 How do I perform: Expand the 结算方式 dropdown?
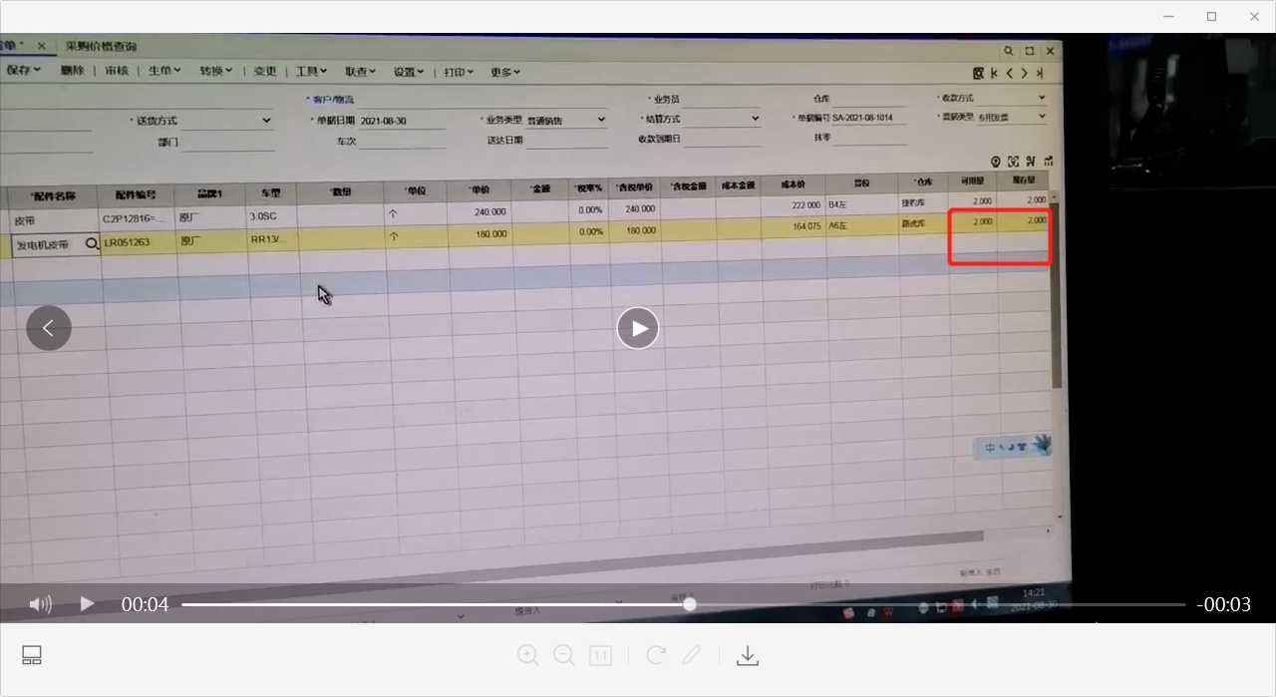[754, 119]
